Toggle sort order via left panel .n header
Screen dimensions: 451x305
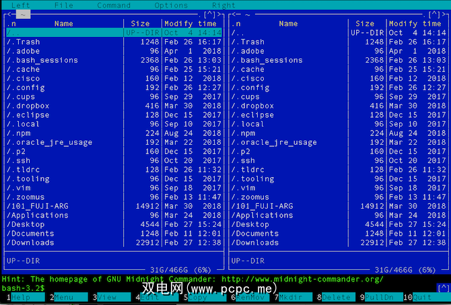pos(11,24)
